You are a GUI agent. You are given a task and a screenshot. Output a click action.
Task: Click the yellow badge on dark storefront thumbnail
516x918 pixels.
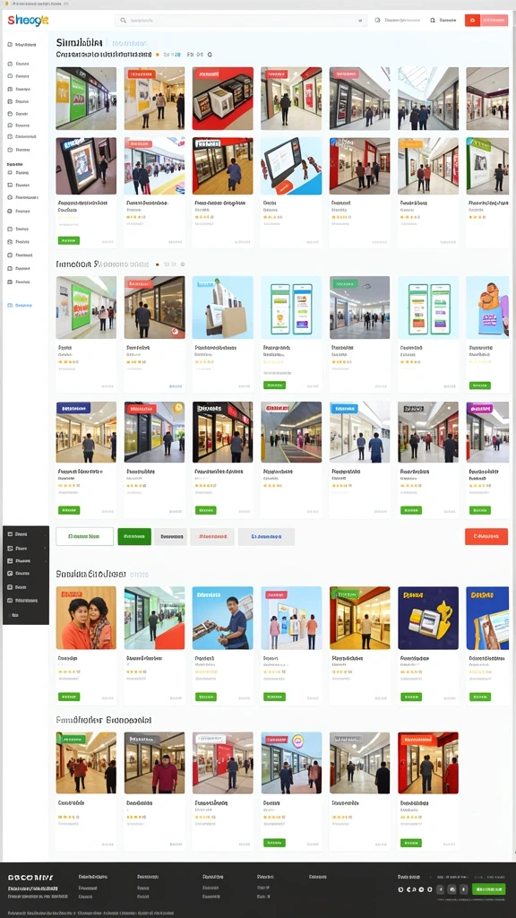(178, 408)
